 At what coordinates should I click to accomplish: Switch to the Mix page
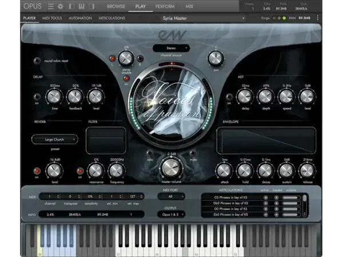coord(189,6)
